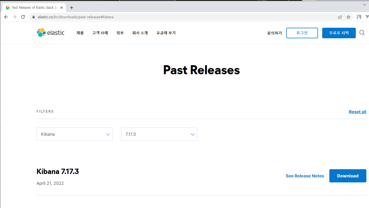Go back to the previous page

[6, 17]
